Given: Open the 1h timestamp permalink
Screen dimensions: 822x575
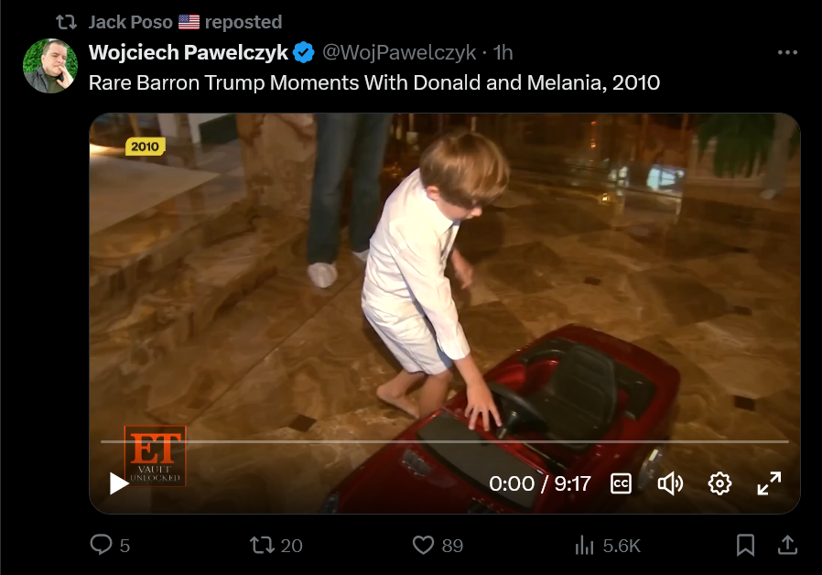Looking at the screenshot, I should [x=503, y=52].
